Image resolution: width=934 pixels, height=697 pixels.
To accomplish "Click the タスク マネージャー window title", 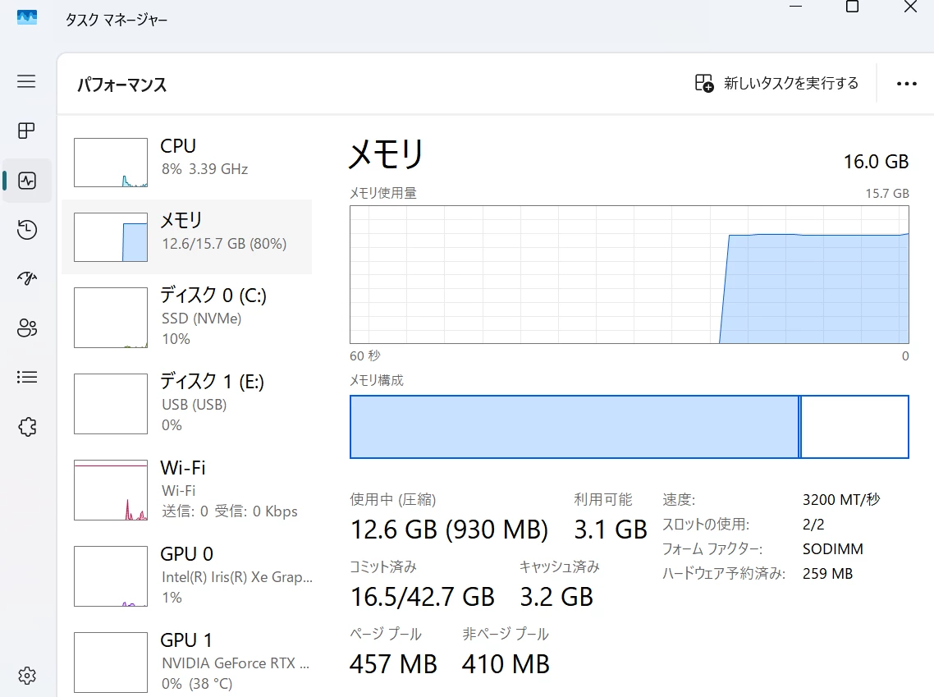I will coord(117,20).
